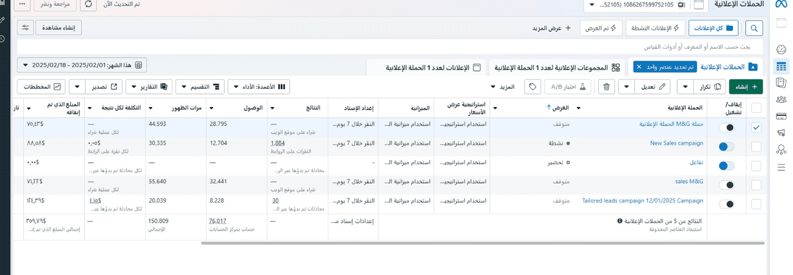Open the التقسيم breakdown dropdown
Viewport: 793px width, 275px height.
click(200, 87)
